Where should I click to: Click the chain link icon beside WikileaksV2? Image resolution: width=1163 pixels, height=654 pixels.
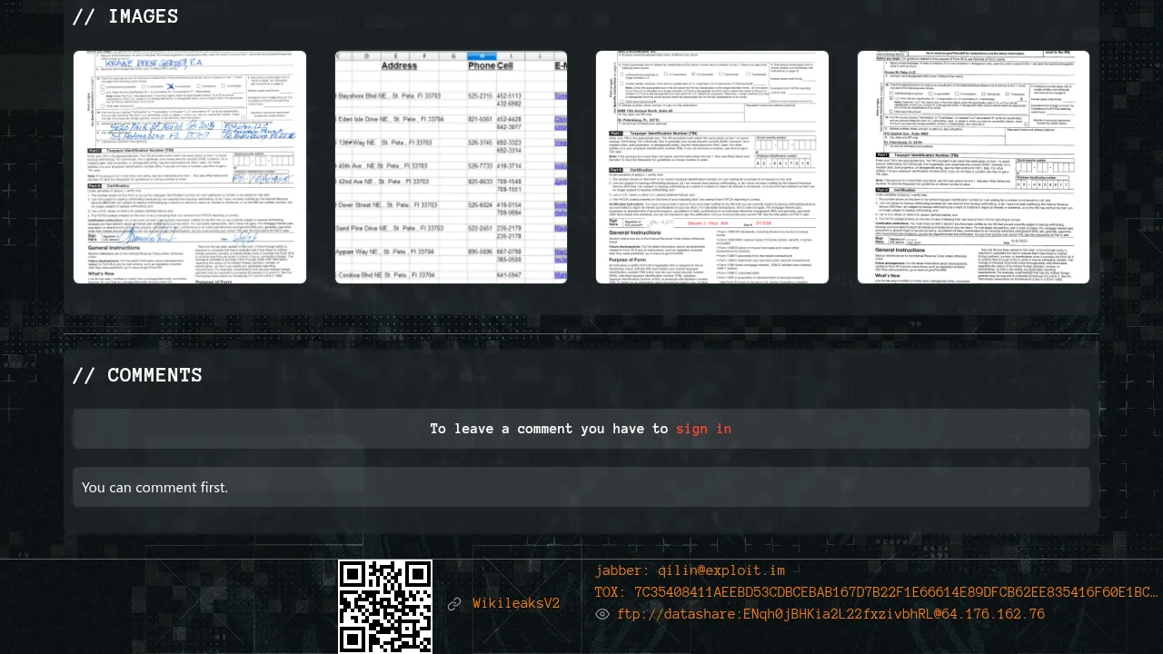pos(454,604)
